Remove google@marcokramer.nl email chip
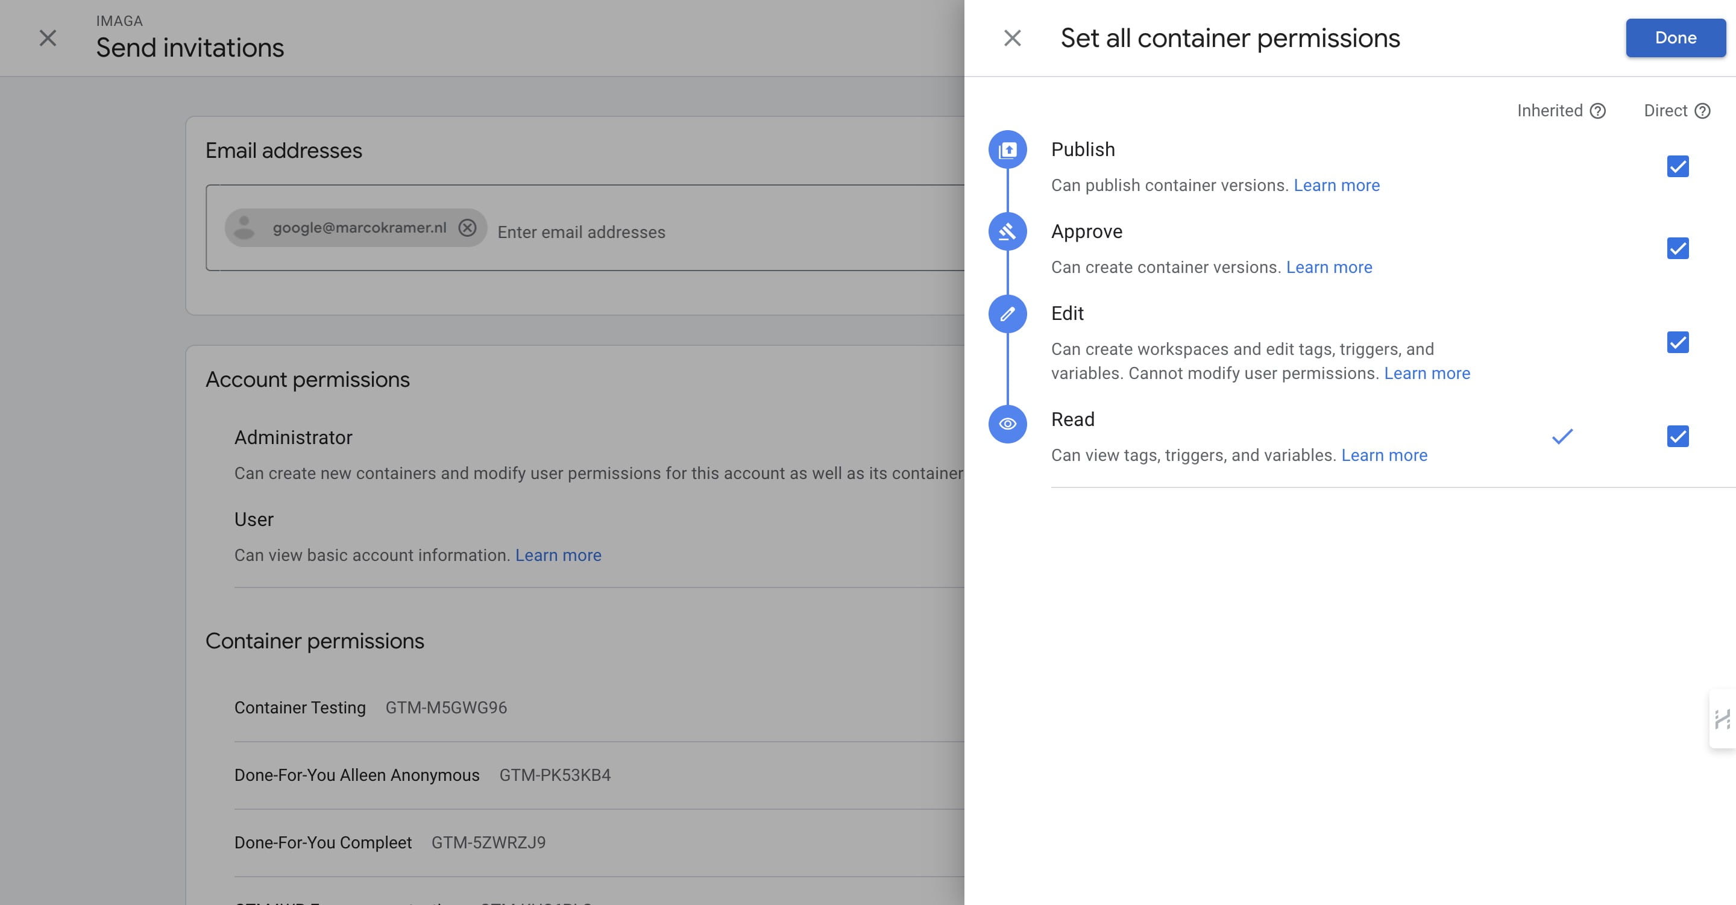 tap(467, 228)
